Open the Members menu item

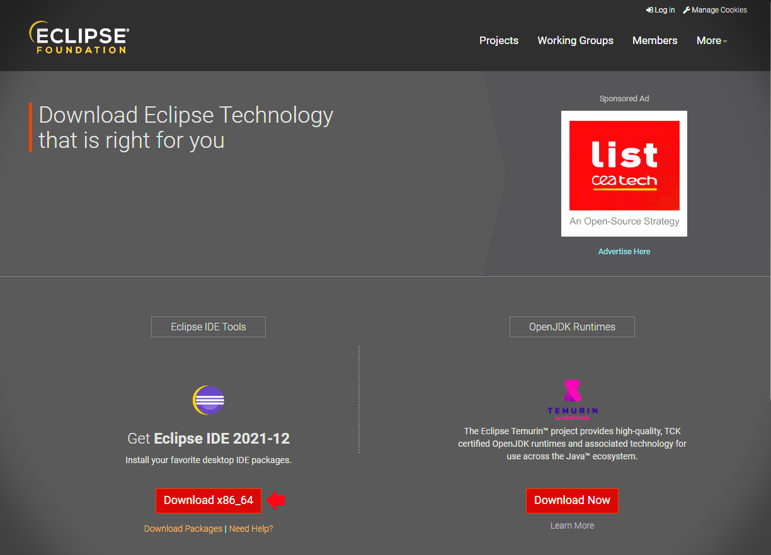(x=655, y=40)
